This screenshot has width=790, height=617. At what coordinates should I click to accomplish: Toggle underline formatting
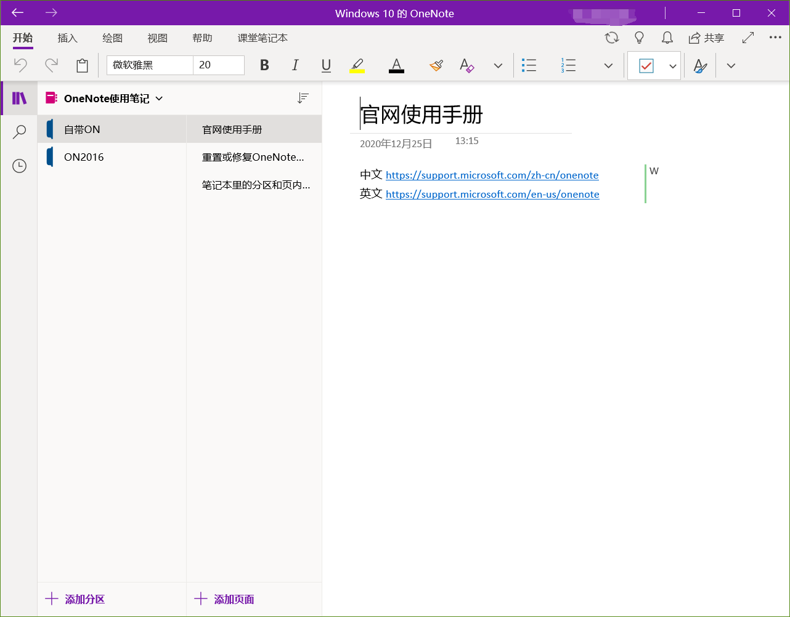point(326,65)
